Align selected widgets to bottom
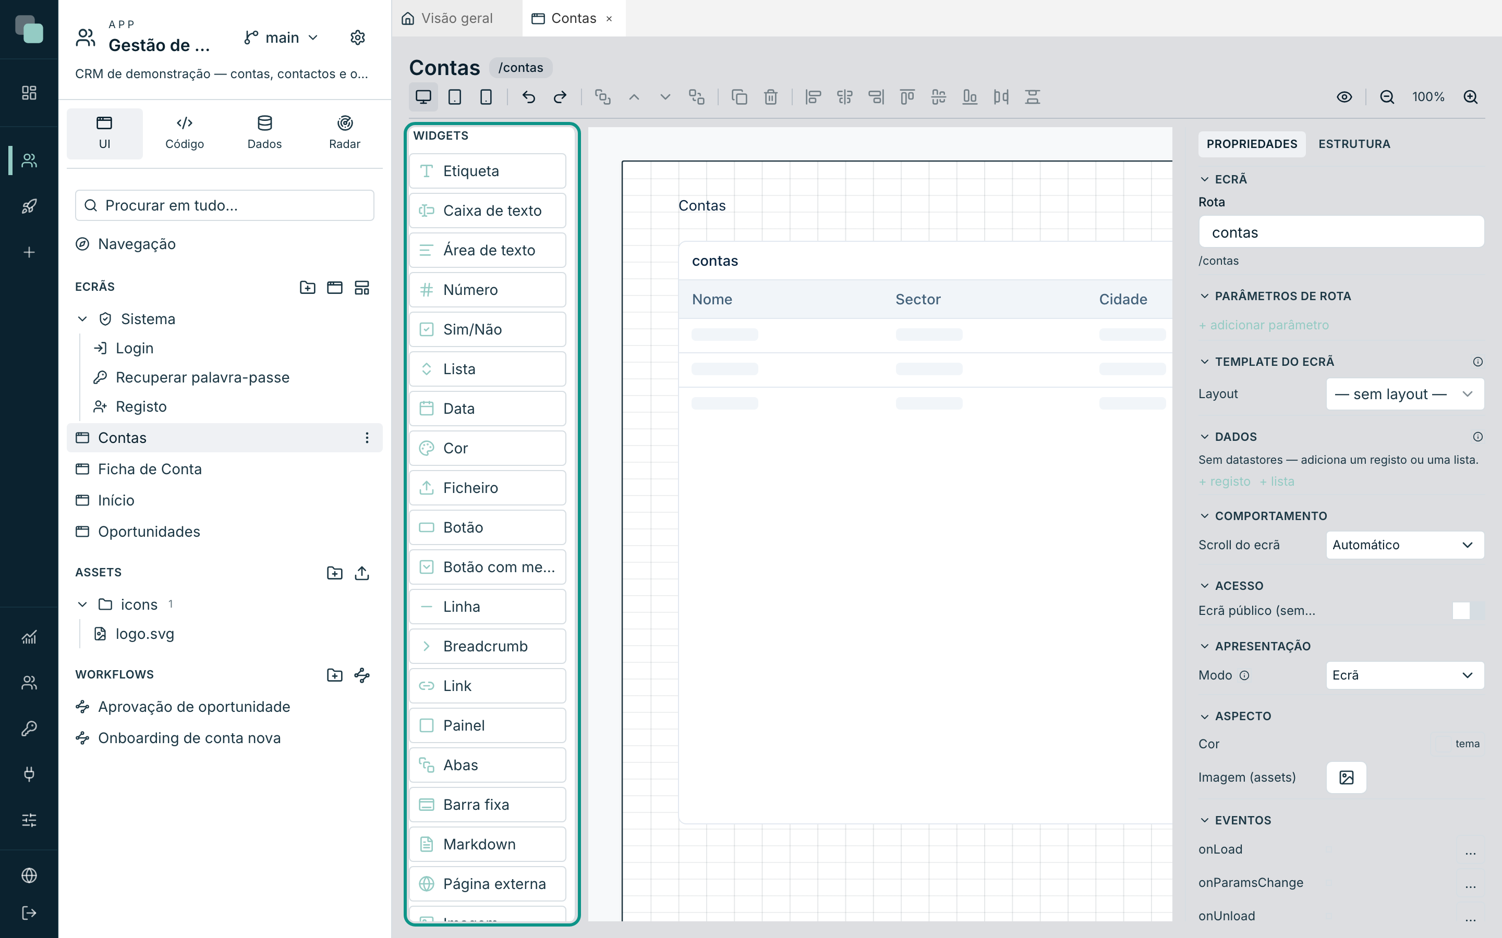 (970, 97)
